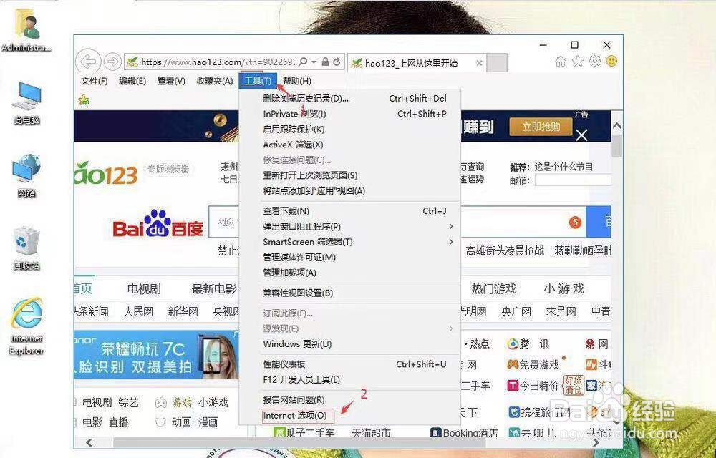Expand 弹出窗口阻止程序(P) submenu
The height and width of the screenshot is (458, 716).
coord(350,226)
